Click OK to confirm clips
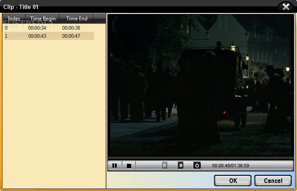Viewport: 297px width, 191px height. click(233, 180)
